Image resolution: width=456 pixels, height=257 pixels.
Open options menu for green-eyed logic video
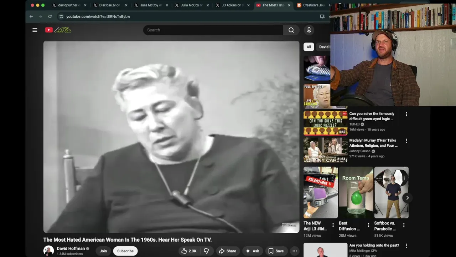tap(406, 114)
